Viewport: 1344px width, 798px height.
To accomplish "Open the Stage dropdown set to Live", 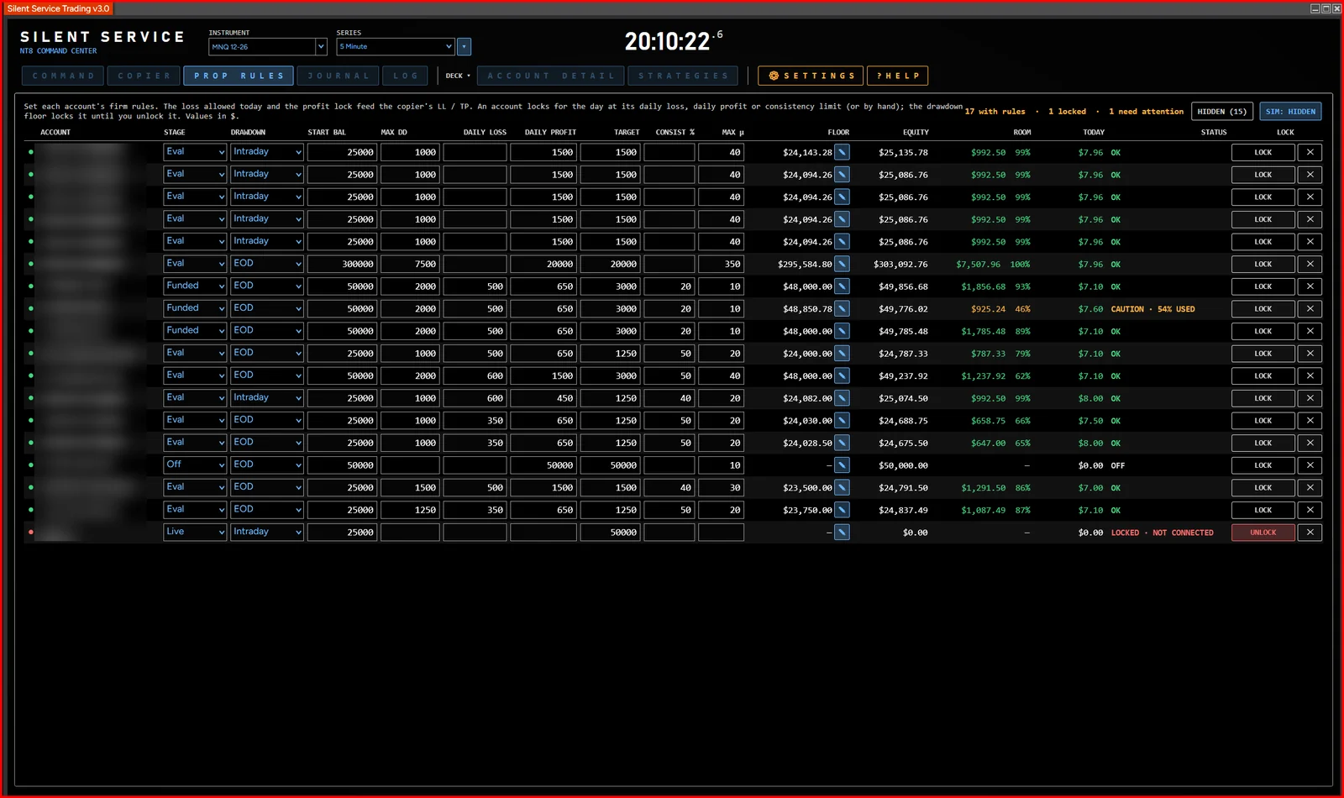I will point(195,532).
